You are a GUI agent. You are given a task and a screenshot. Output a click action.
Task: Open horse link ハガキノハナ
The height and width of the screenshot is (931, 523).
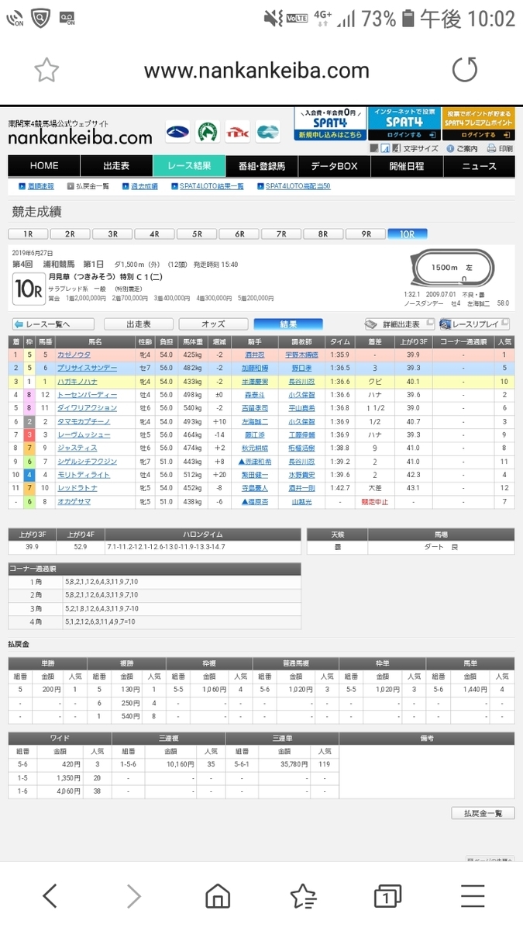pyautogui.click(x=76, y=381)
